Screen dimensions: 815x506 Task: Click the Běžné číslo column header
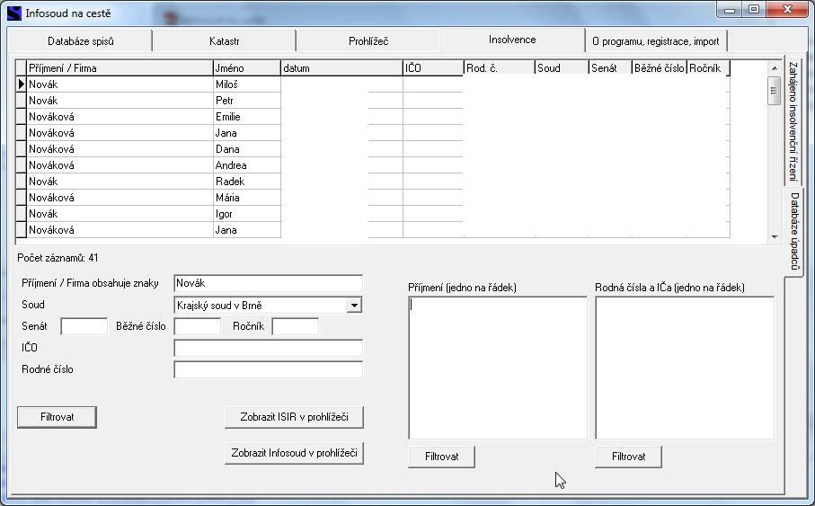tap(659, 68)
